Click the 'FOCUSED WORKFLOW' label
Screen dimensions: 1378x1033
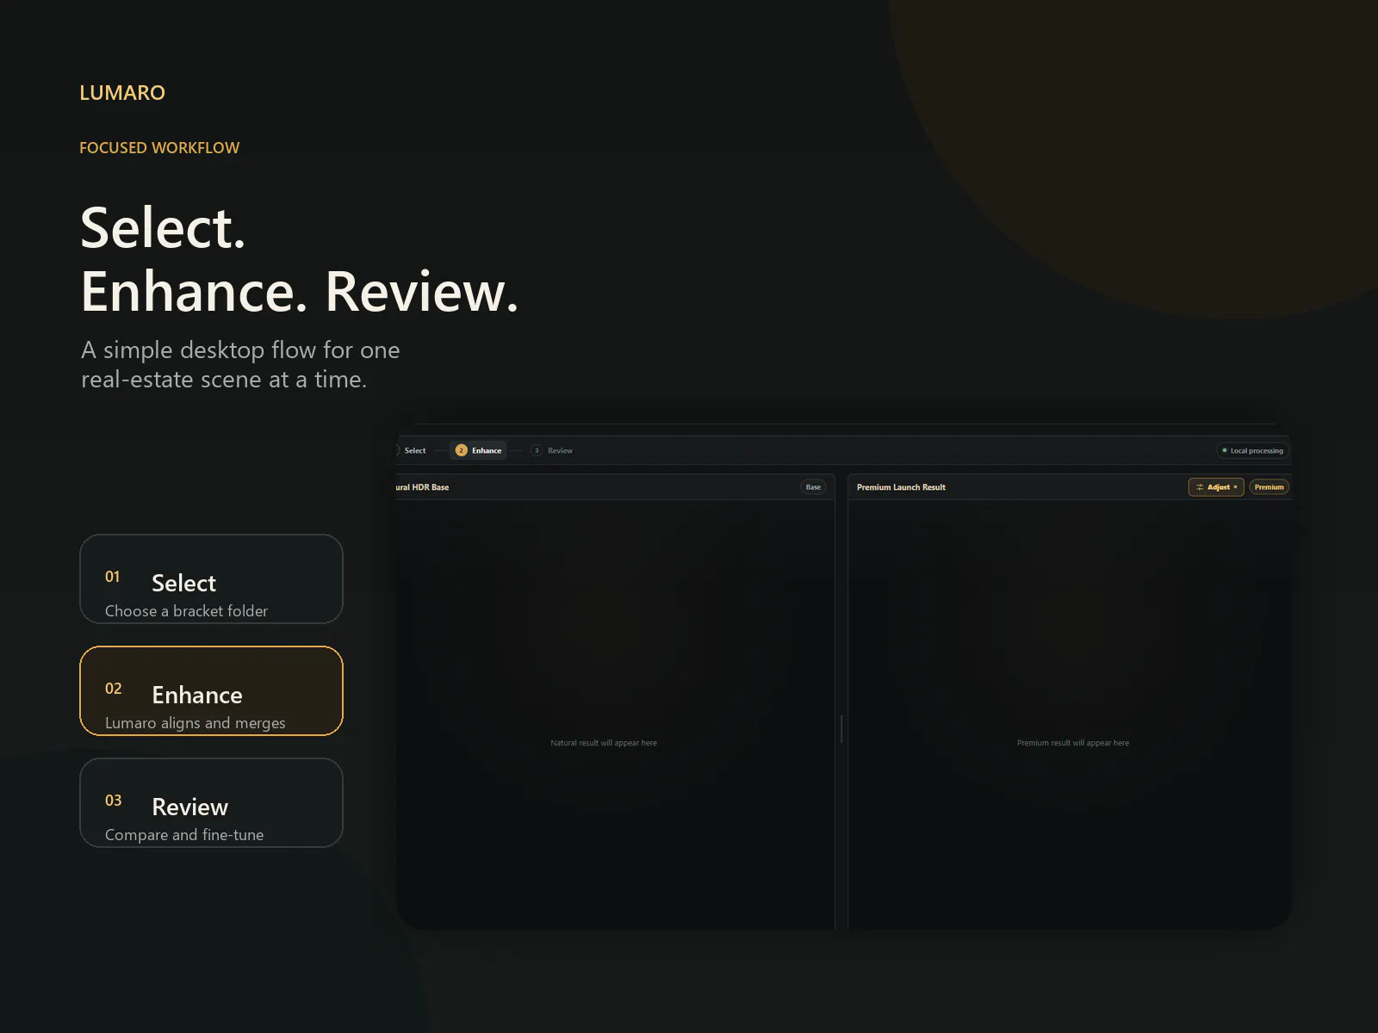(159, 148)
